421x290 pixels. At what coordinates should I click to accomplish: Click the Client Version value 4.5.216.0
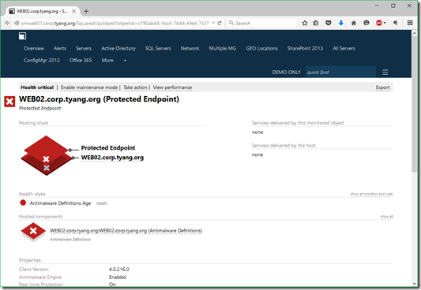point(119,269)
